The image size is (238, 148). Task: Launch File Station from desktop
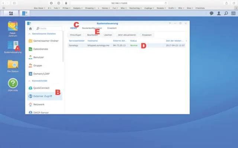(x=13, y=64)
